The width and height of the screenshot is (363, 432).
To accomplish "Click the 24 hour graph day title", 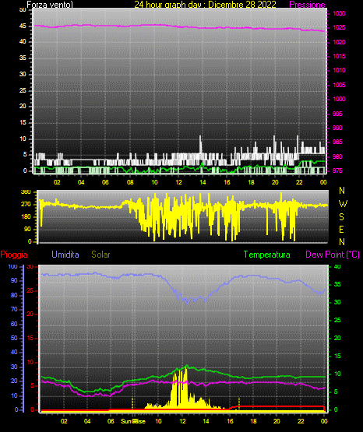I will coord(205,5).
